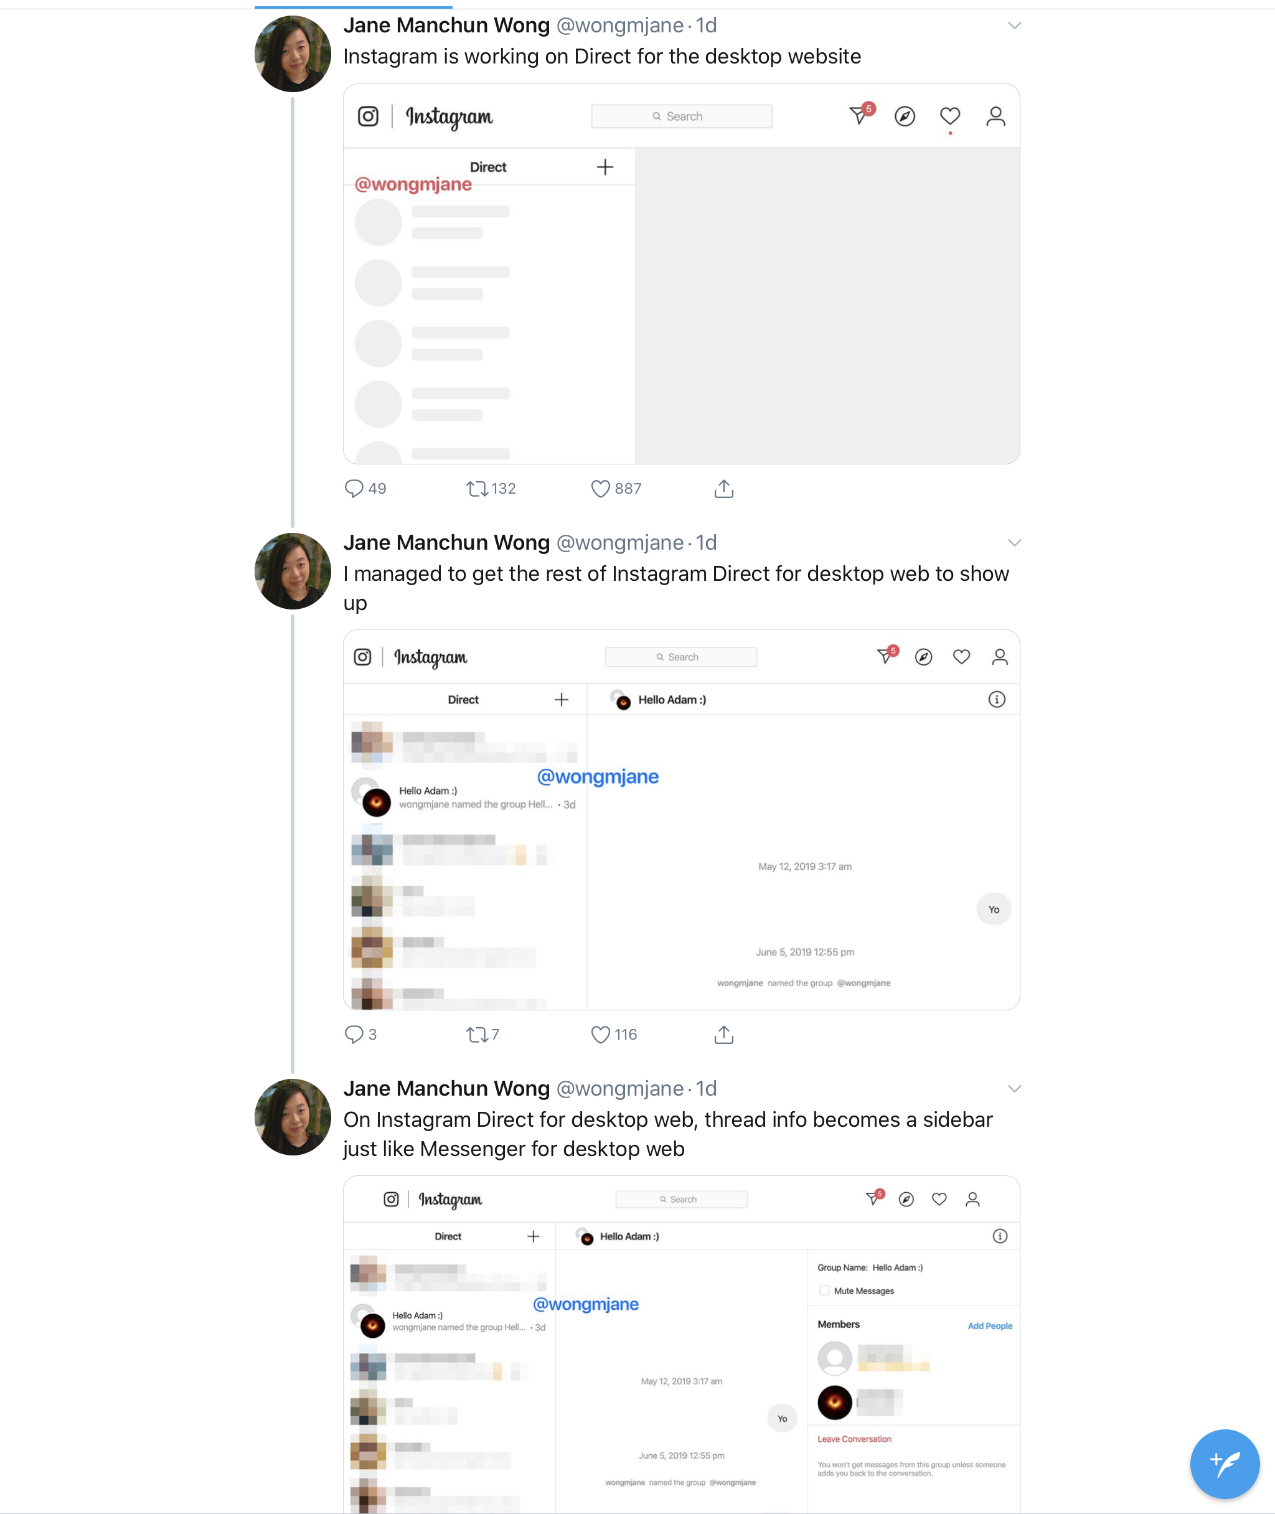
Task: Share the second tweet via share icon
Action: point(723,1034)
